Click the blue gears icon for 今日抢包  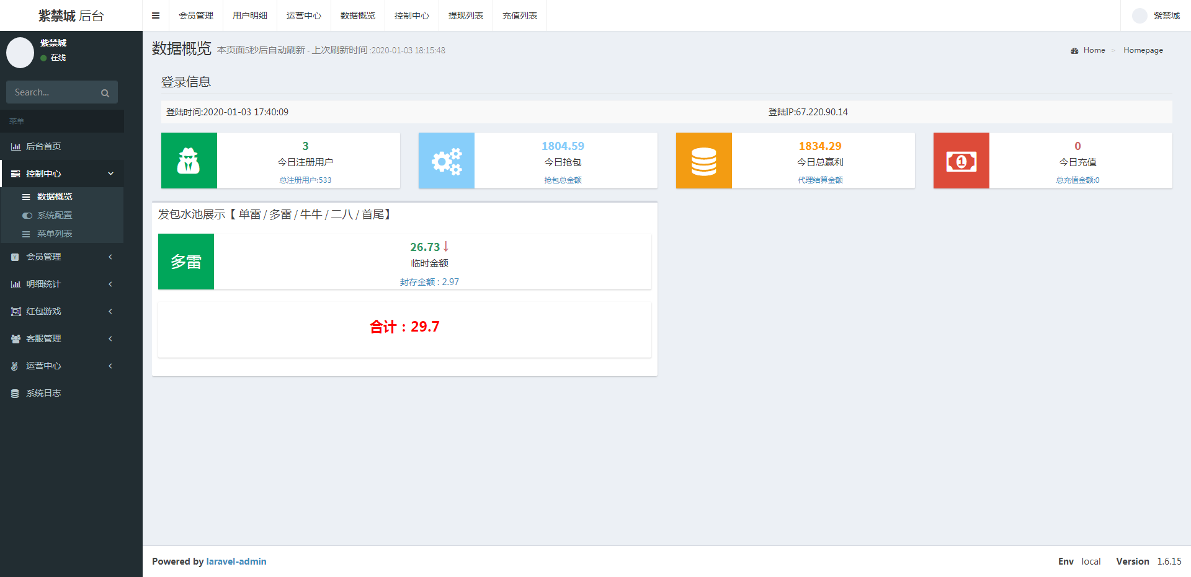point(446,161)
